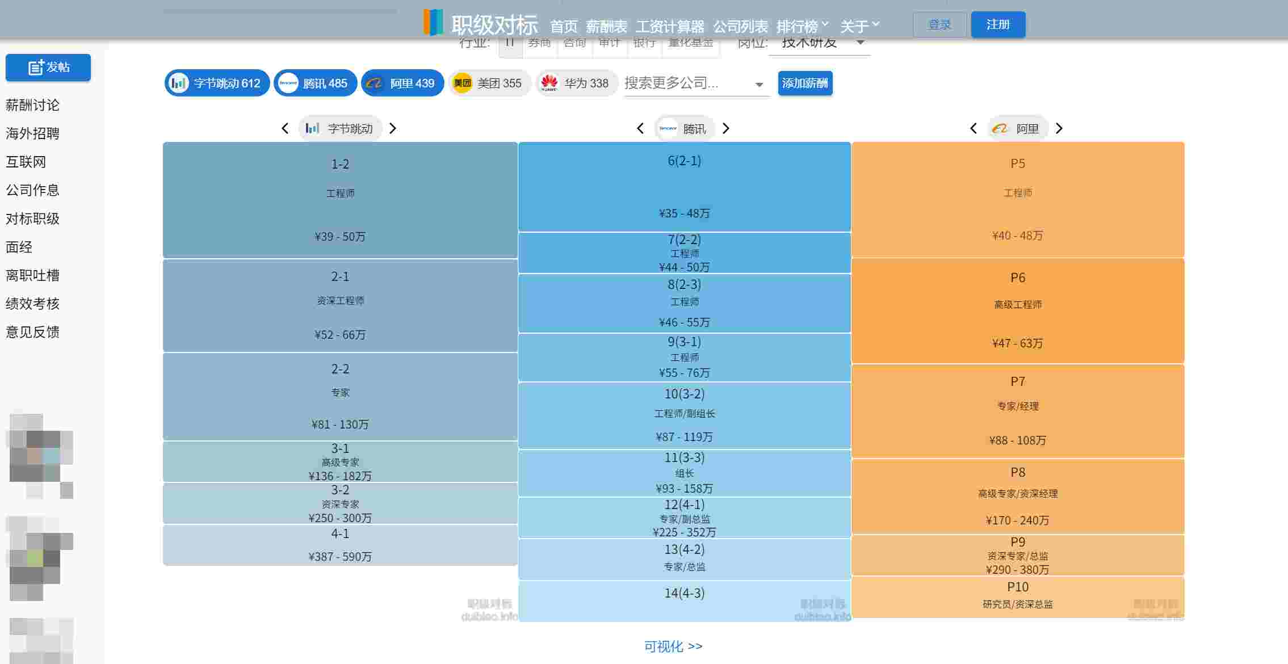Select 阿里 P10 研究员/资深总监 block
1288x664 pixels.
click(1018, 597)
